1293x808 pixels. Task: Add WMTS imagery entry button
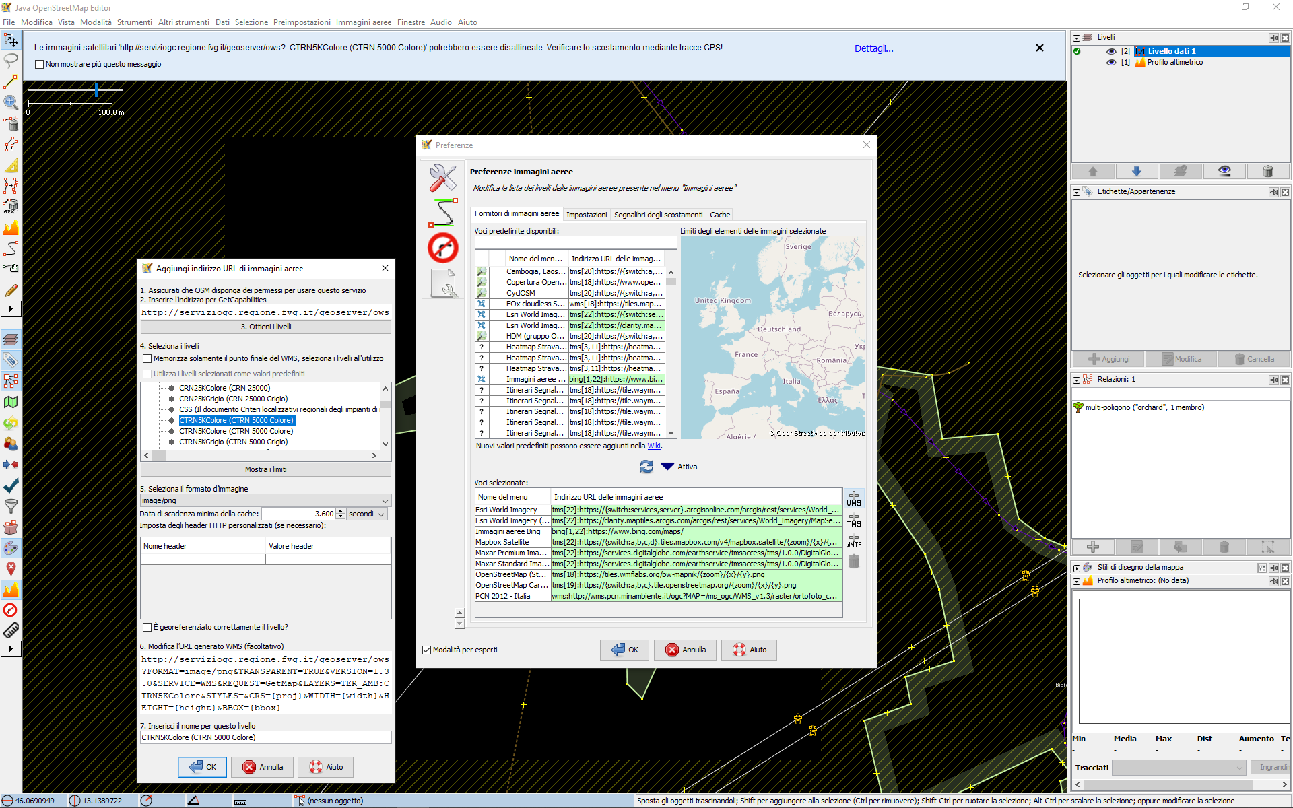pos(854,540)
